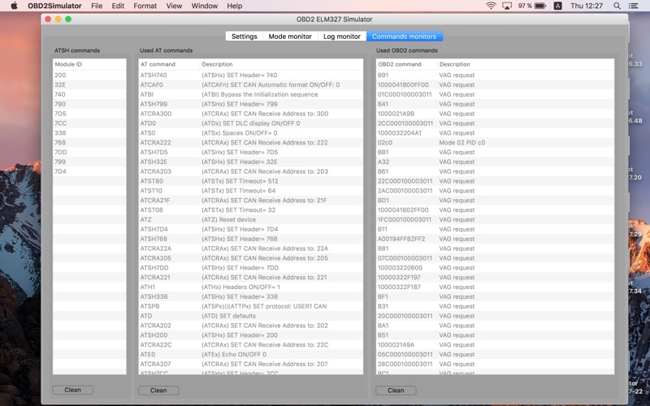Select the ATSH7DD command row
This screenshot has height=406, width=650.
tap(251, 268)
